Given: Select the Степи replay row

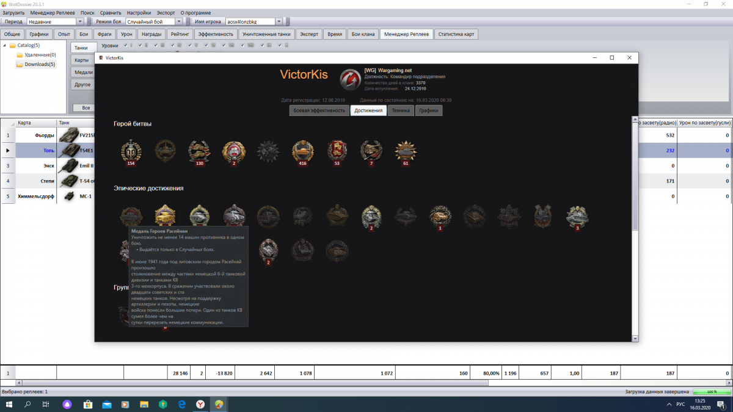Looking at the screenshot, I should (47, 181).
